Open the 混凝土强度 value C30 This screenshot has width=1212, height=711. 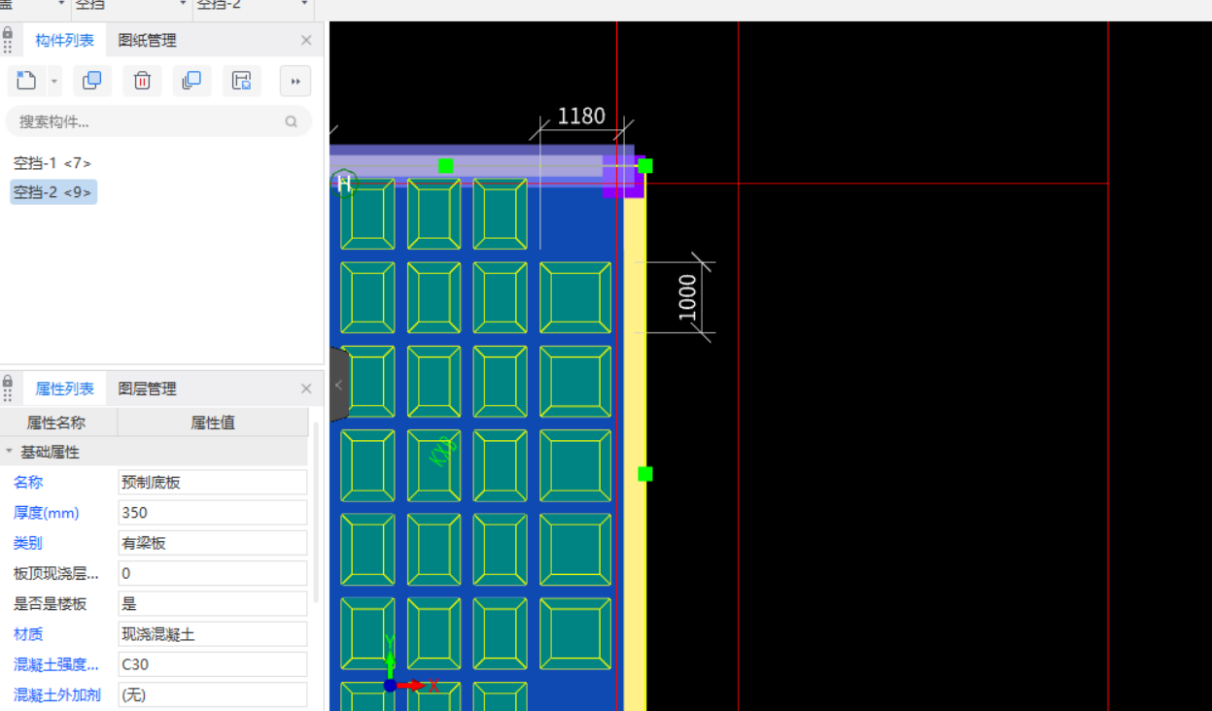[213, 664]
